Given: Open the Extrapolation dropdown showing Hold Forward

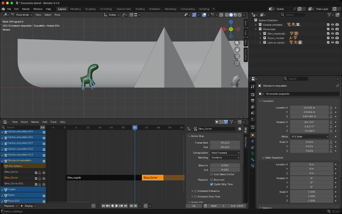Looking at the screenshot, I should click(225, 153).
